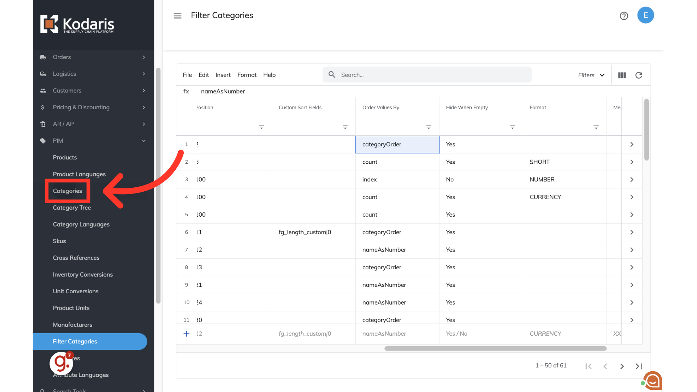Jump to last page icon

[639, 366]
